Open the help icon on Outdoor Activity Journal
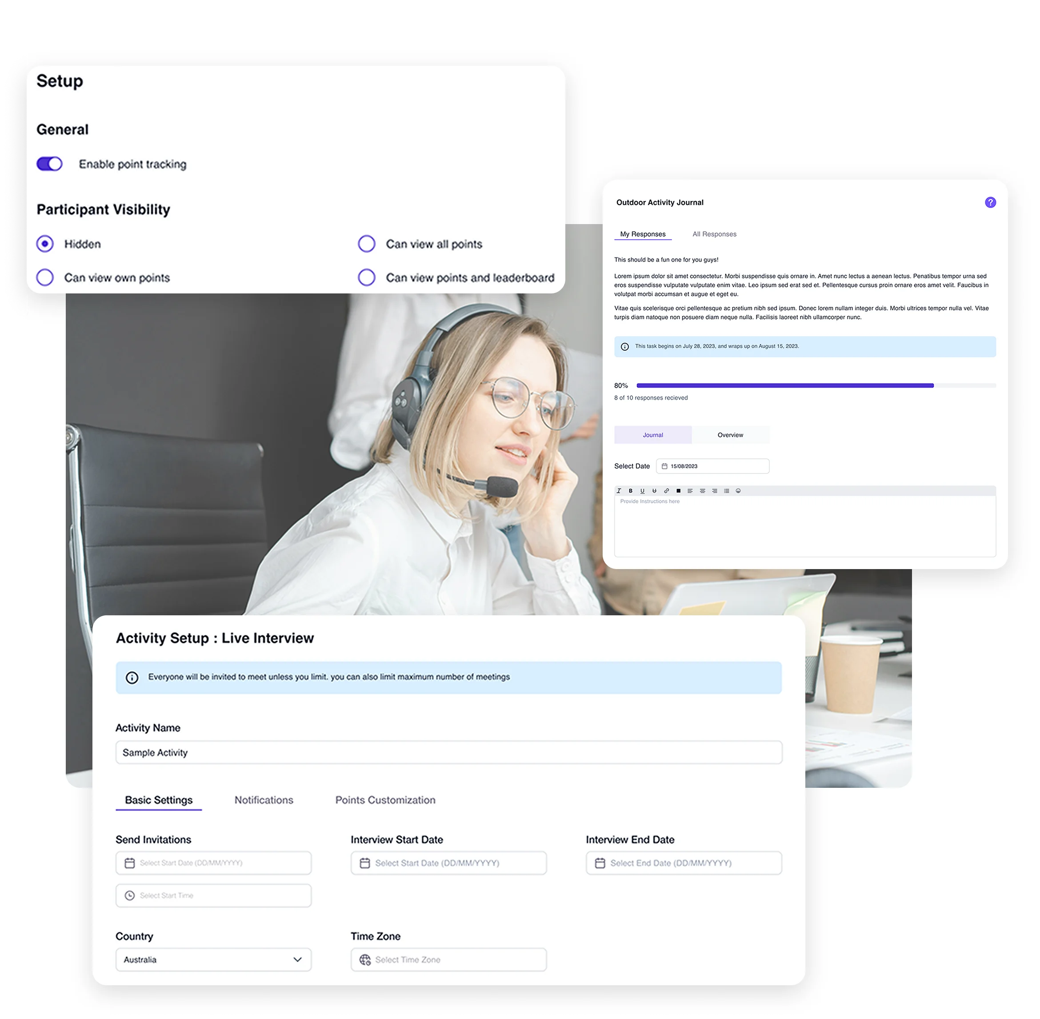 [x=990, y=202]
